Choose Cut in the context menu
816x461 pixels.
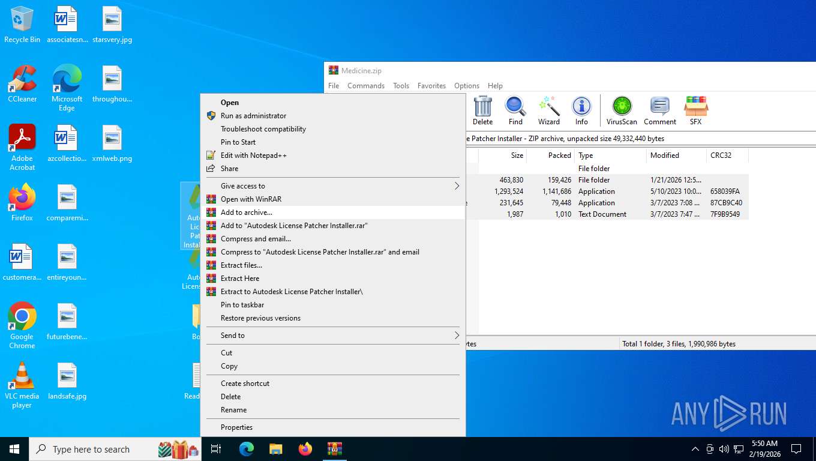click(x=333, y=353)
